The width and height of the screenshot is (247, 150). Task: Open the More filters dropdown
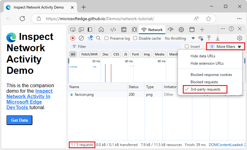click(x=226, y=46)
